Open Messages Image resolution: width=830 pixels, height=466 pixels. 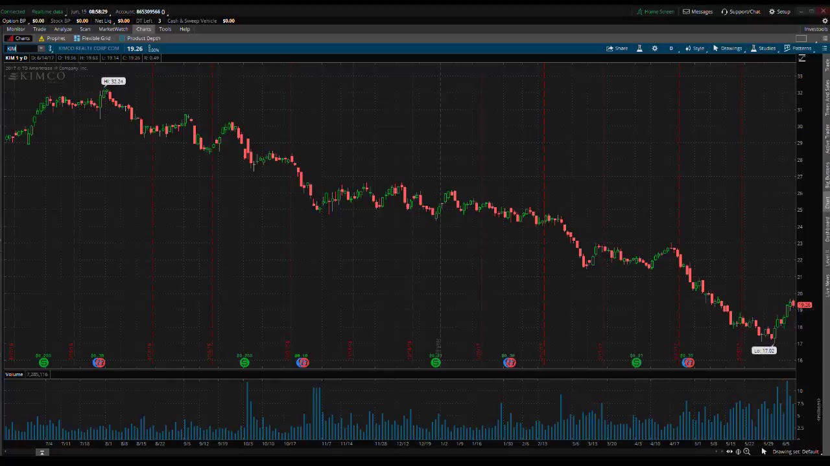pyautogui.click(x=698, y=12)
